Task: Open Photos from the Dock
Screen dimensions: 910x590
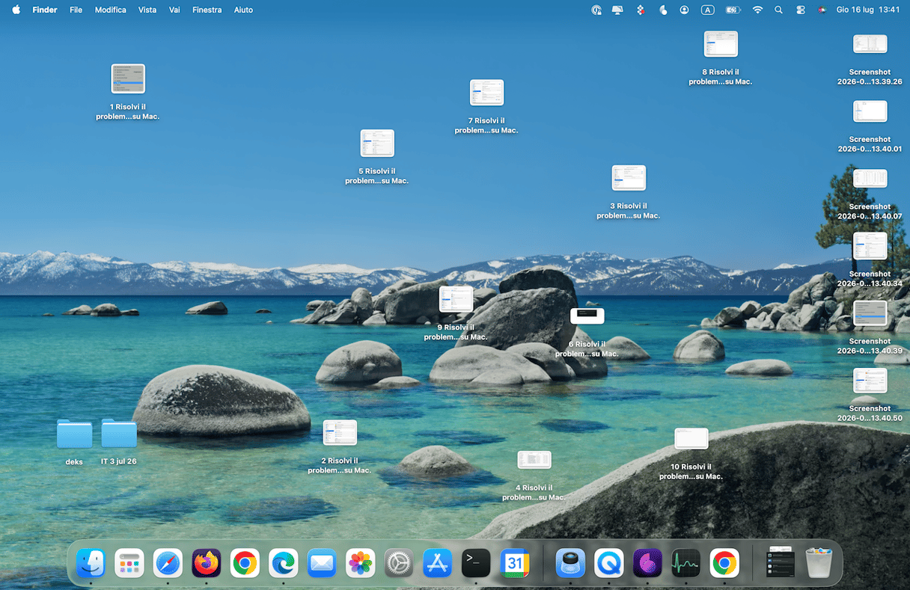Action: 361,563
